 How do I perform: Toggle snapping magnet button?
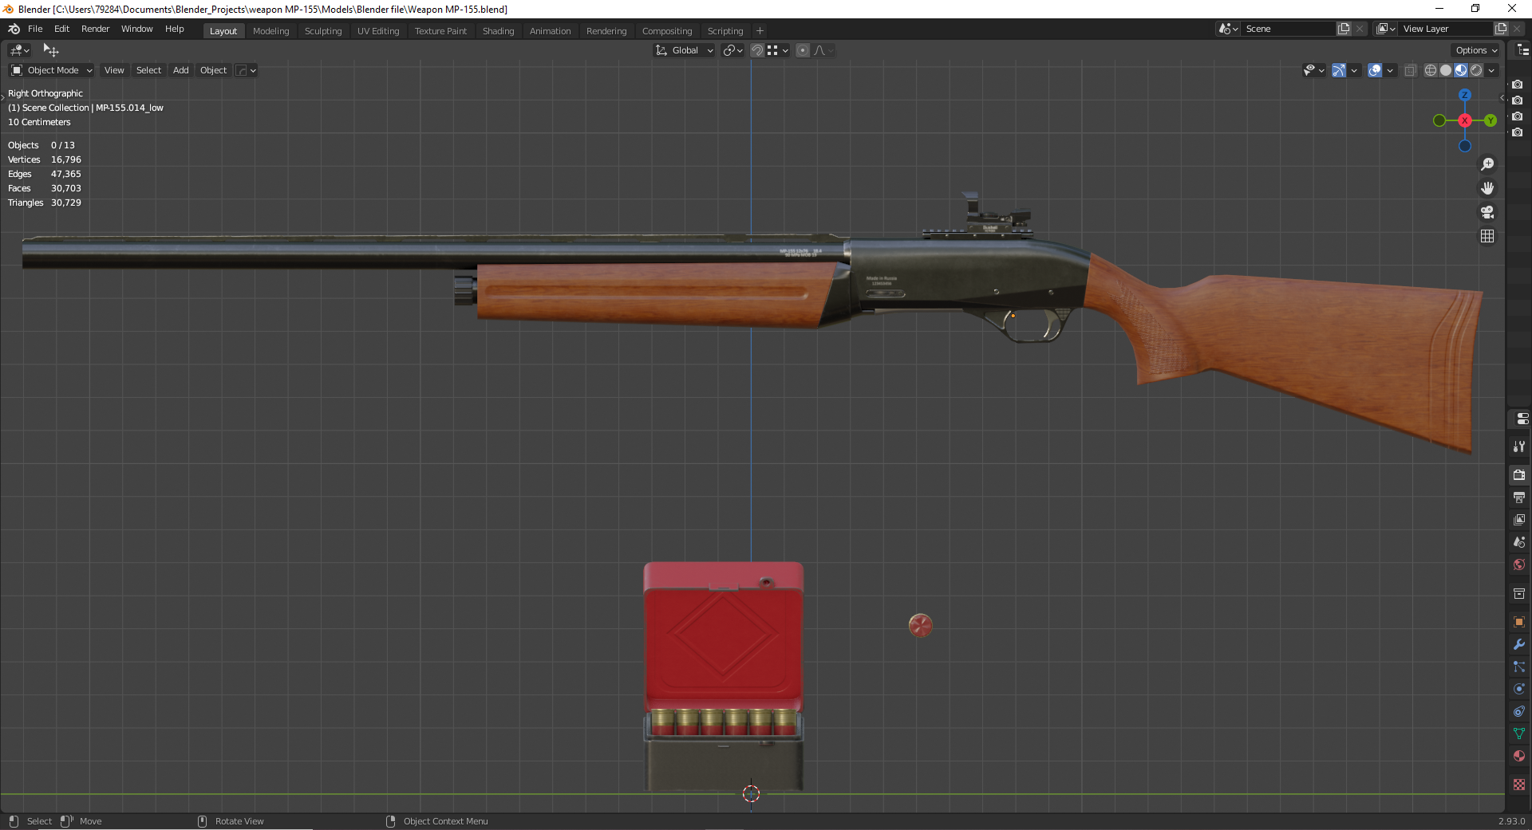pos(757,50)
